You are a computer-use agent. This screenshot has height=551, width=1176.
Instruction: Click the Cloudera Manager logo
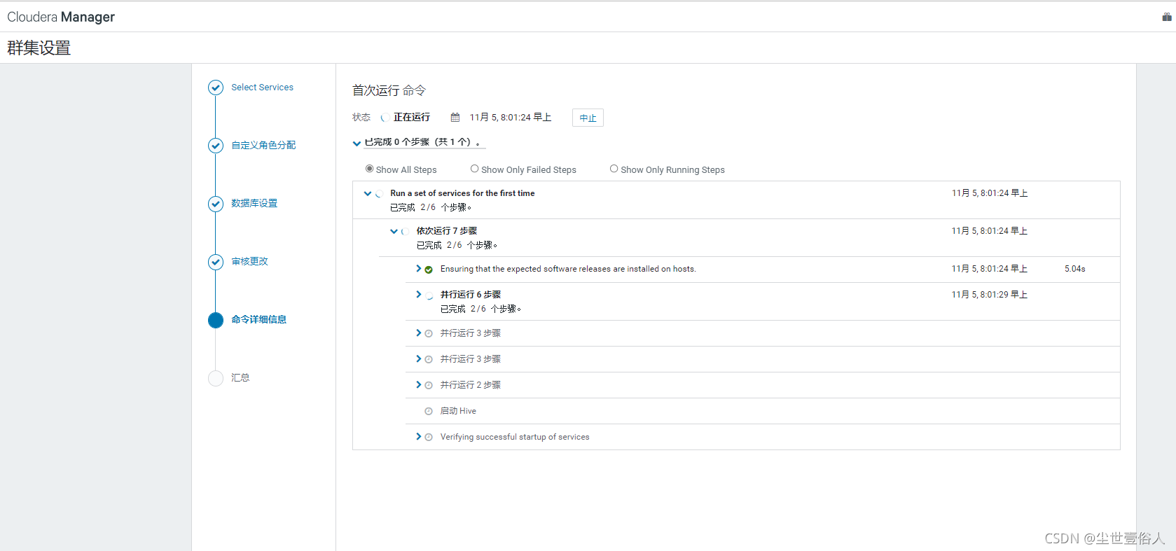[x=61, y=17]
